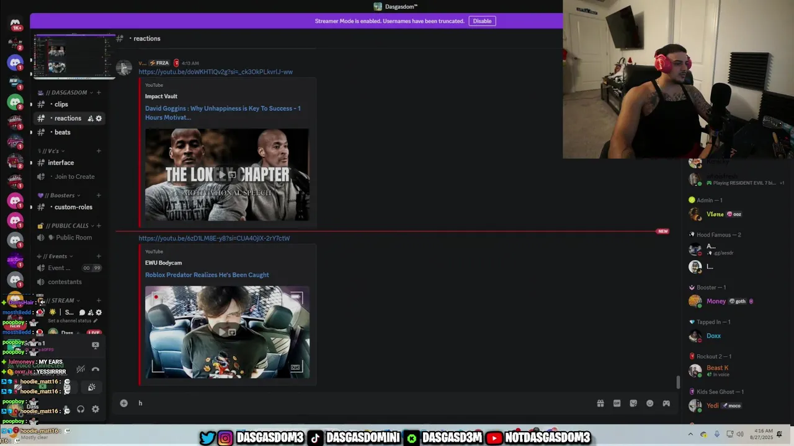Add channel to DASGASDOM category
This screenshot has width=794, height=446.
pyautogui.click(x=99, y=92)
